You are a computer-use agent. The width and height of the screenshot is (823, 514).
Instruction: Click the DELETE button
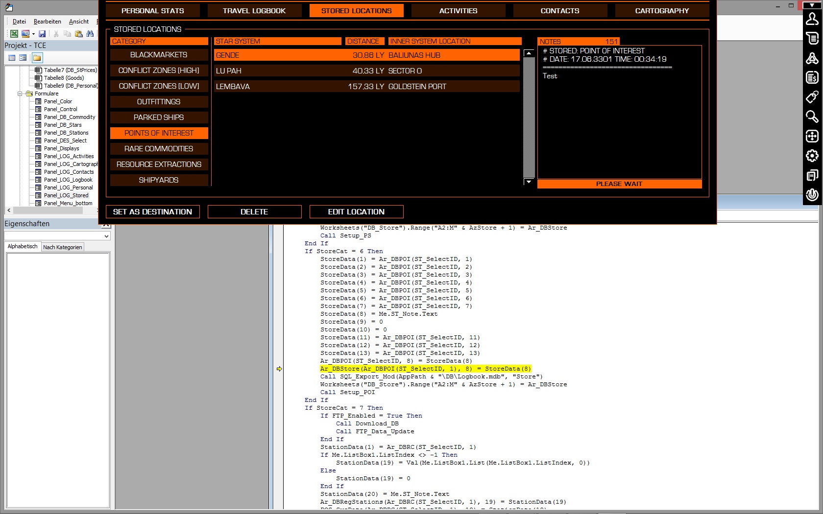(x=254, y=211)
